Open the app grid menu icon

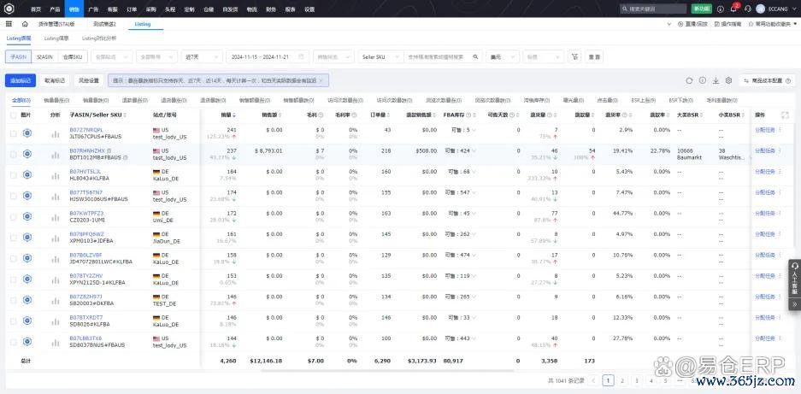[9, 24]
